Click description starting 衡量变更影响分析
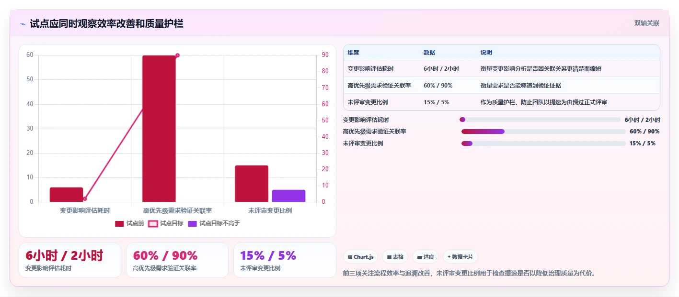The width and height of the screenshot is (679, 297). tap(541, 69)
